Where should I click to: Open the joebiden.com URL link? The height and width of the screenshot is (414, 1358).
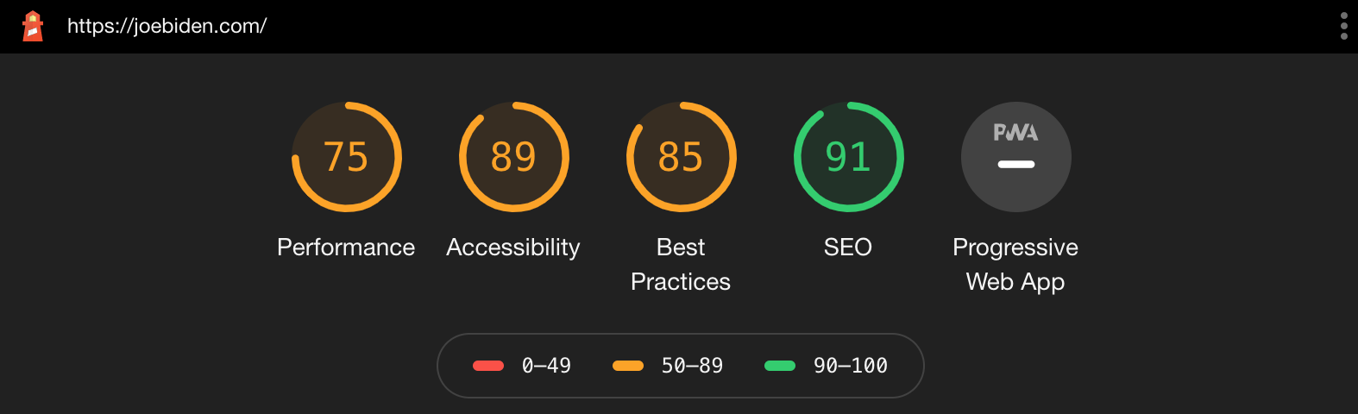(167, 26)
